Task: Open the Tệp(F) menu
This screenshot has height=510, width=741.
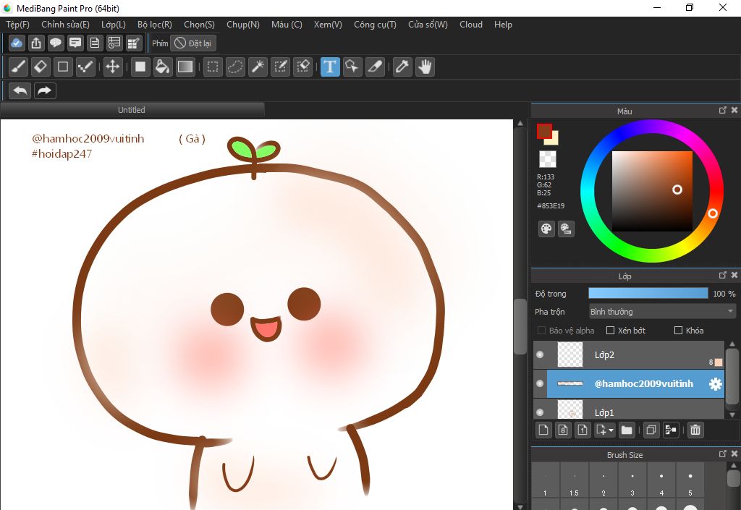Action: tap(17, 25)
